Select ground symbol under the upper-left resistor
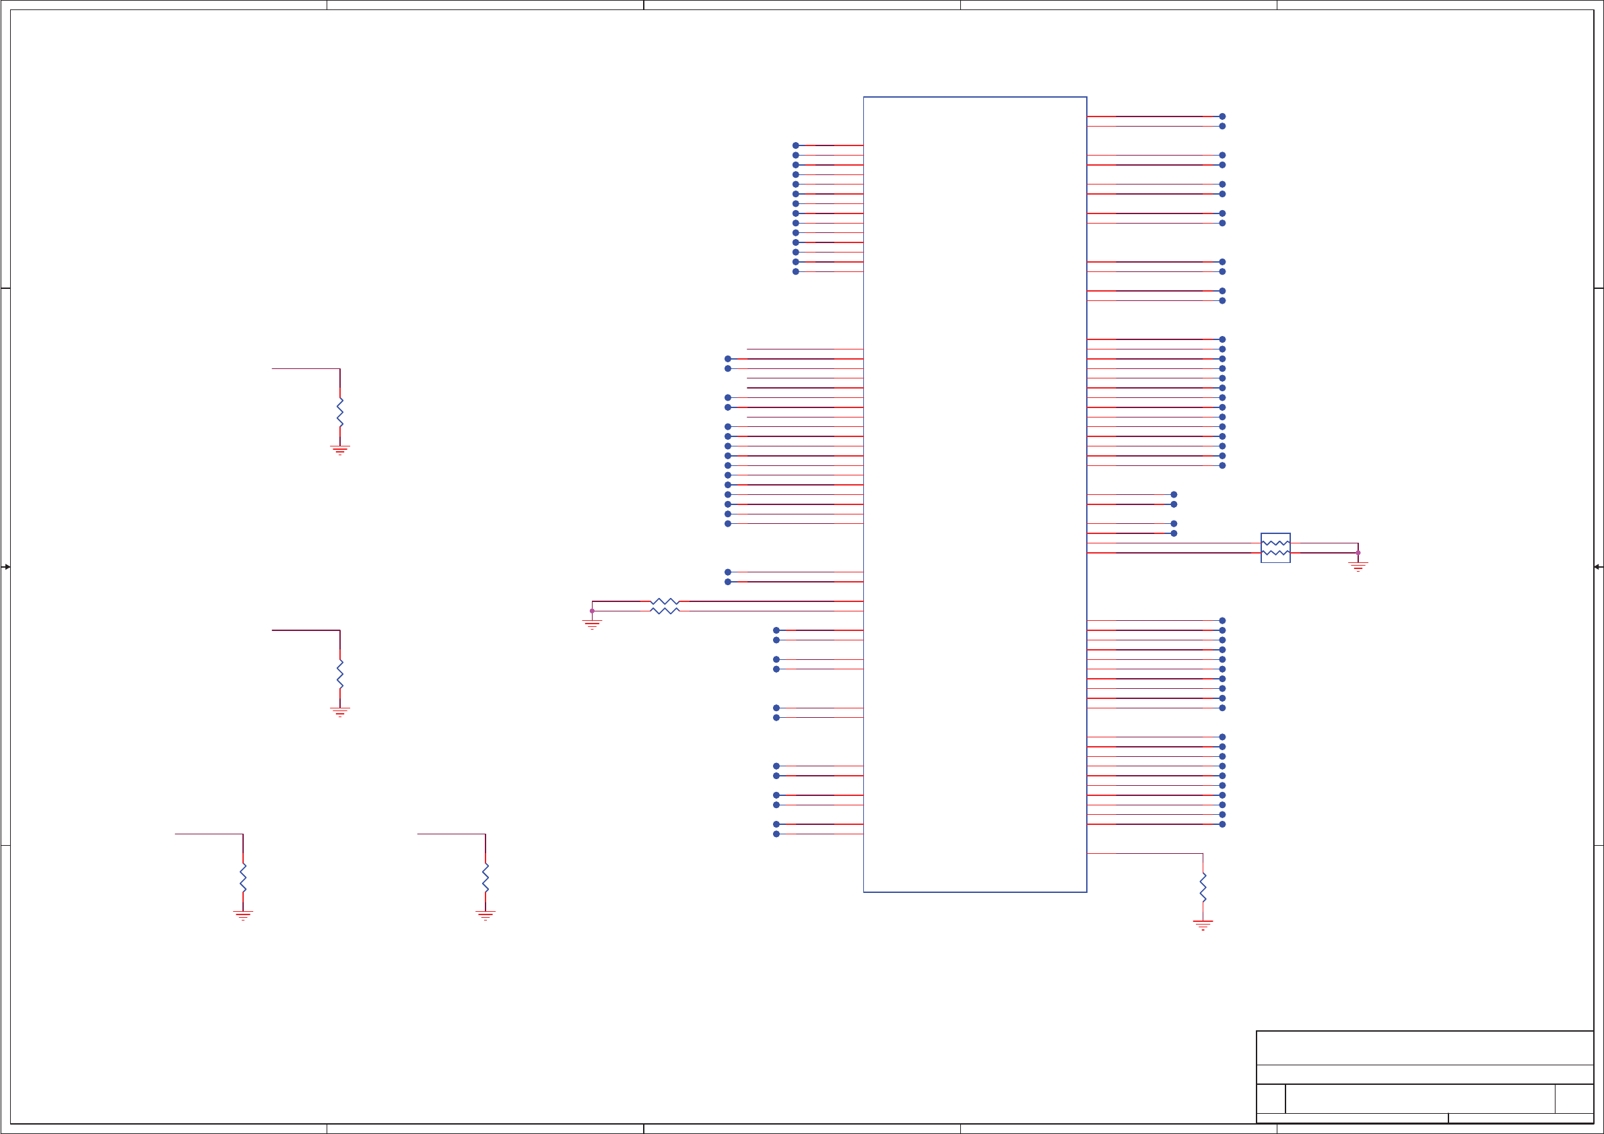The image size is (1604, 1134). [340, 450]
